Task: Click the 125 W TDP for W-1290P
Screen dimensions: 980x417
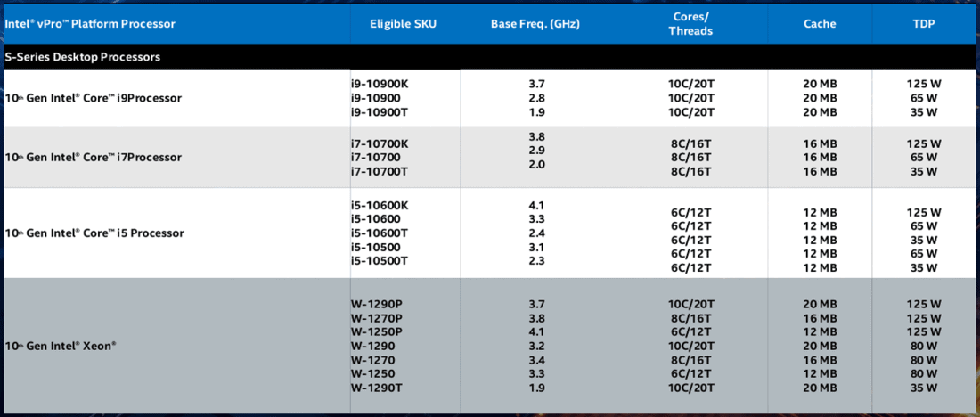Action: point(925,305)
